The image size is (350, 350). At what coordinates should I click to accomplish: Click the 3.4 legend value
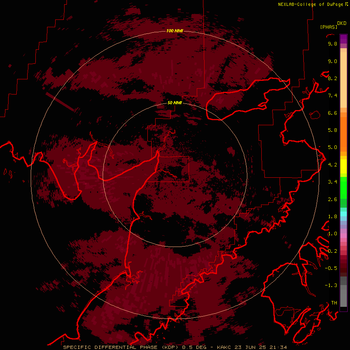[x=332, y=182]
